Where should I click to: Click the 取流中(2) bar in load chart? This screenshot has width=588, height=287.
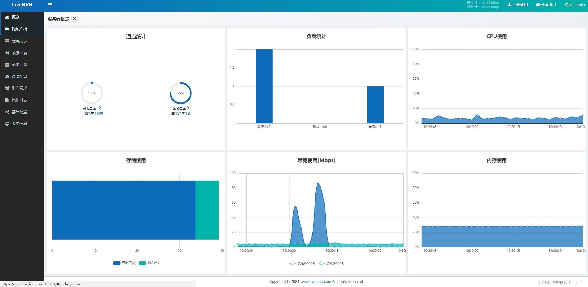pos(264,86)
